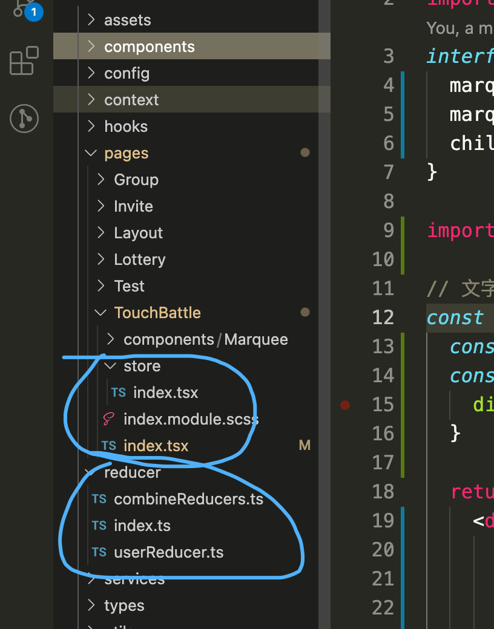Image resolution: width=494 pixels, height=629 pixels.
Task: Click modified dot beside TouchBattle folder
Action: click(x=305, y=312)
